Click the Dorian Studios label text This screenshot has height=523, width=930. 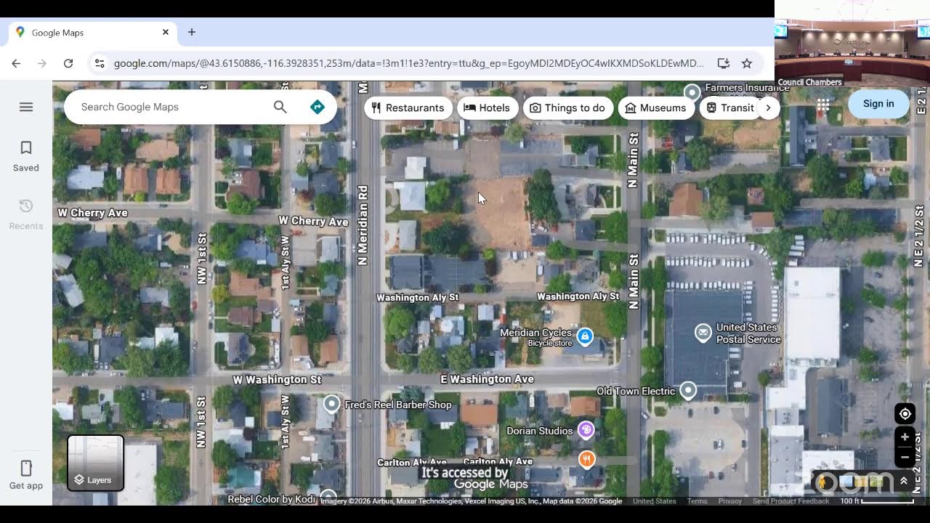(540, 431)
